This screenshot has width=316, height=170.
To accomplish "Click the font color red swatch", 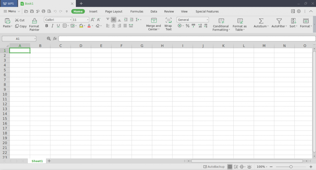I will [89, 26].
